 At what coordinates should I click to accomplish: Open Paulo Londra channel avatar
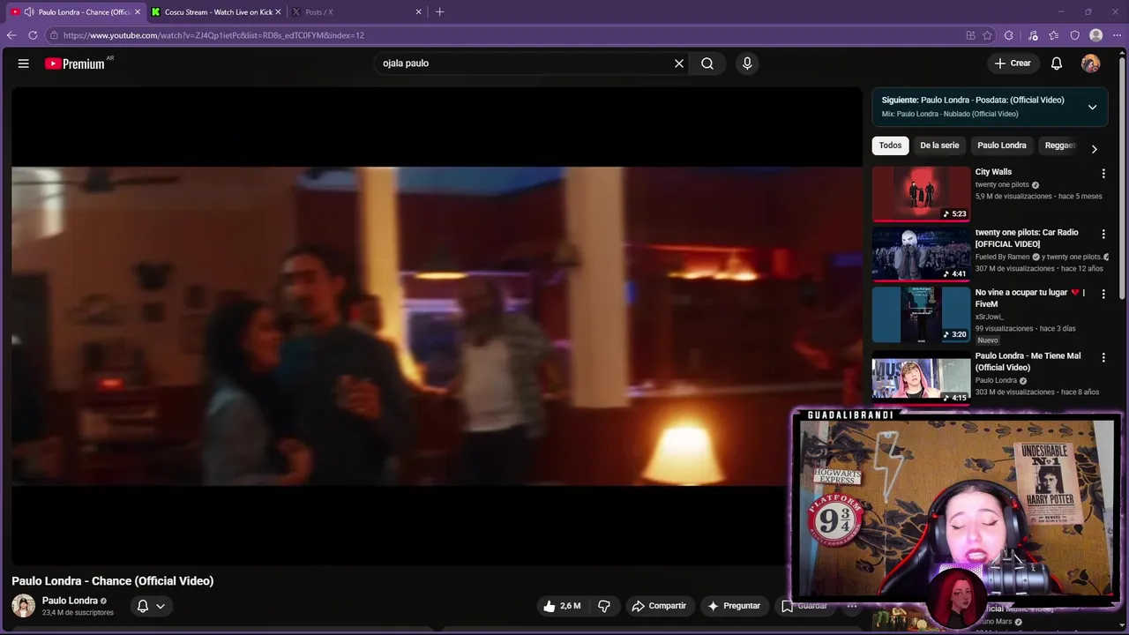(24, 606)
